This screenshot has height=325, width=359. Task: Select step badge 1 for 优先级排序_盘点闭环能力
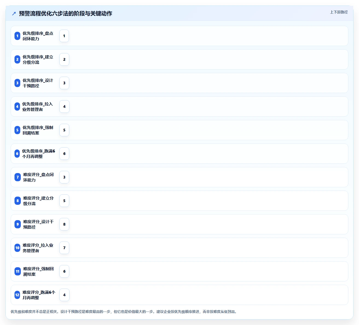click(17, 36)
